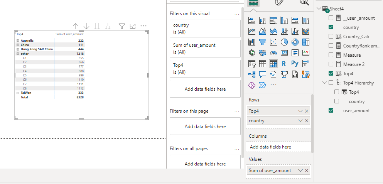
Task: Select the Python visual
Action: pos(295,64)
